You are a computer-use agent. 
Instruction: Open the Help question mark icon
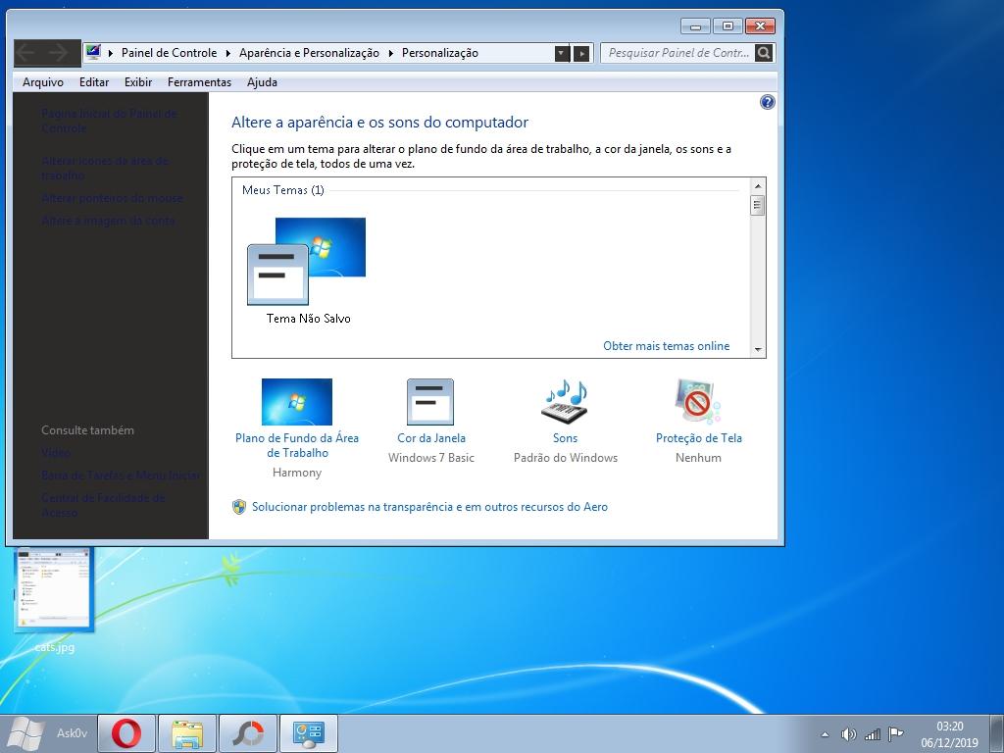tap(767, 102)
